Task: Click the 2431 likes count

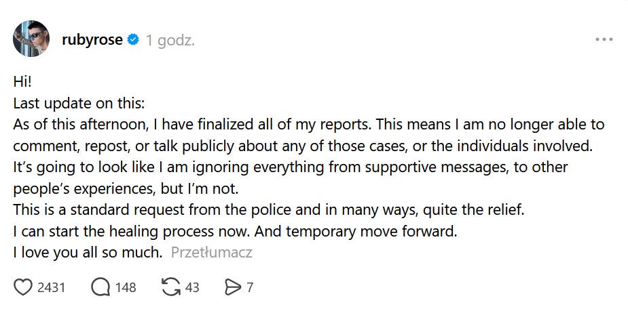Action: (x=51, y=287)
